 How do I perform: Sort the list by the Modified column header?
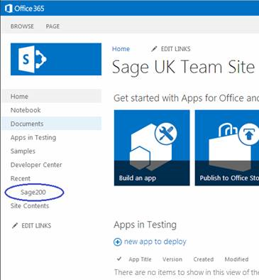(236, 259)
